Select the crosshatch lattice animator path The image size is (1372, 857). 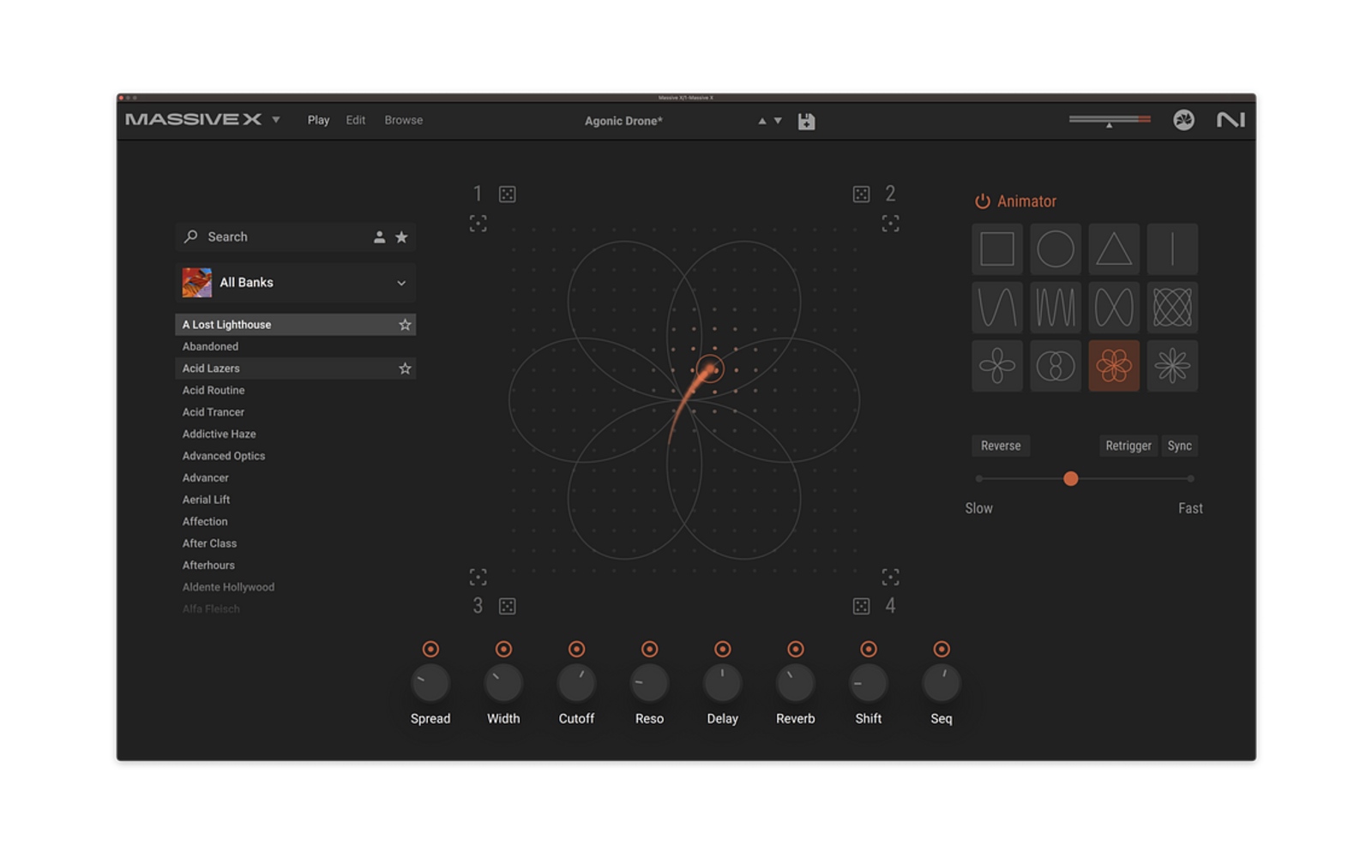pos(1172,308)
